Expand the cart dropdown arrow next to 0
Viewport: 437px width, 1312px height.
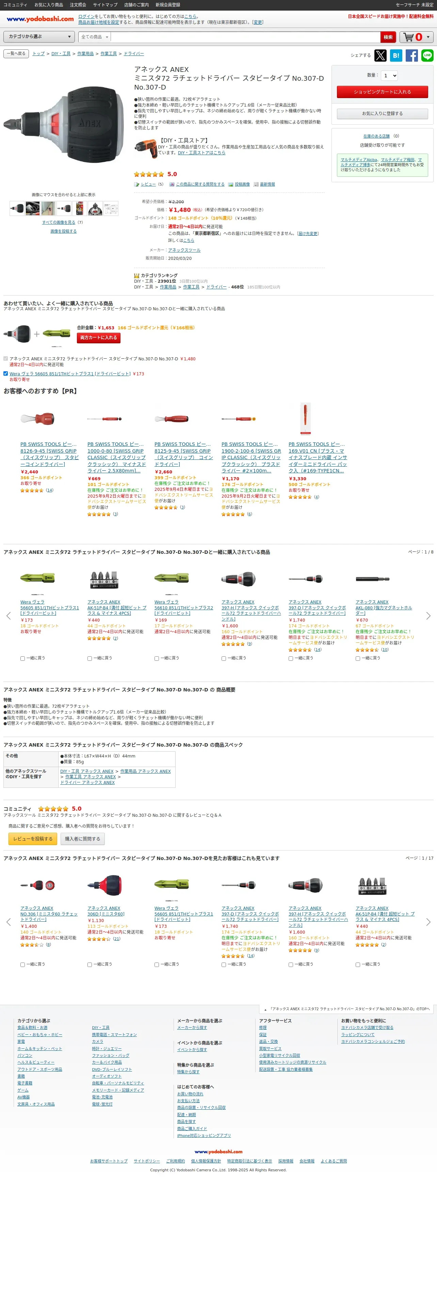point(428,37)
